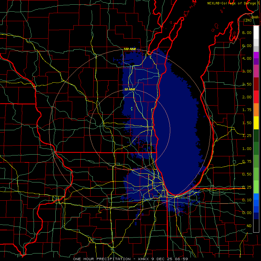This screenshot has height=261, width=261.
Task: Click the 2.50 legend value
Action: pos(246,84)
